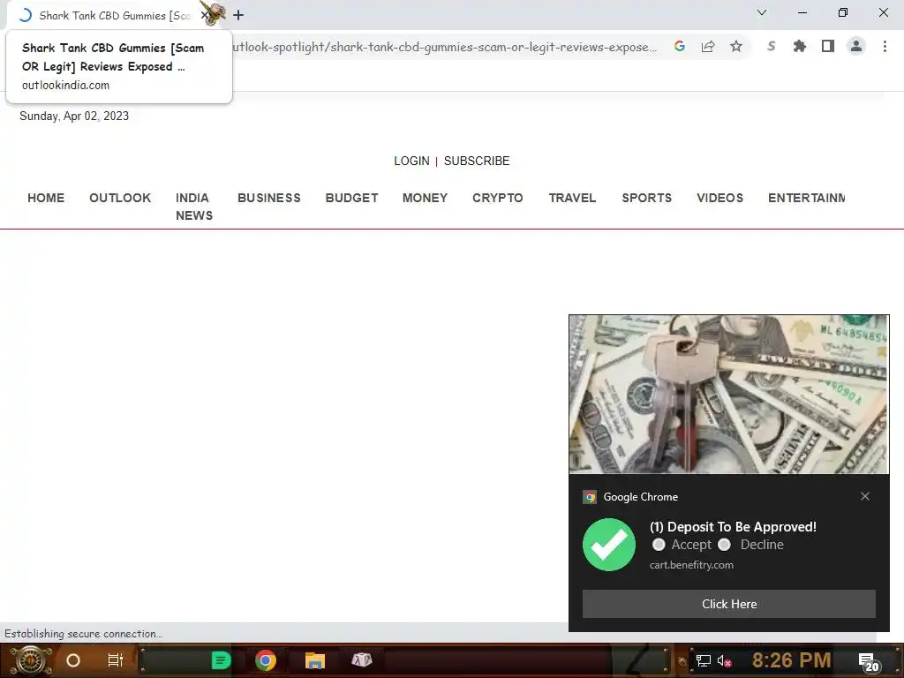Open the S extension icon in toolbar
This screenshot has height=678, width=904.
click(x=772, y=46)
